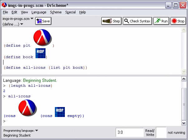Image resolution: width=188 pixels, height=140 pixels.
Task: Click the DrScheme title bar logo icon
Action: coord(4,5)
